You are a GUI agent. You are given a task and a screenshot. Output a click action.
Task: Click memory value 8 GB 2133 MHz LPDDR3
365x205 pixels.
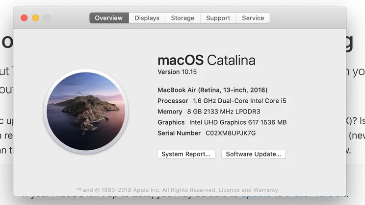(x=224, y=112)
